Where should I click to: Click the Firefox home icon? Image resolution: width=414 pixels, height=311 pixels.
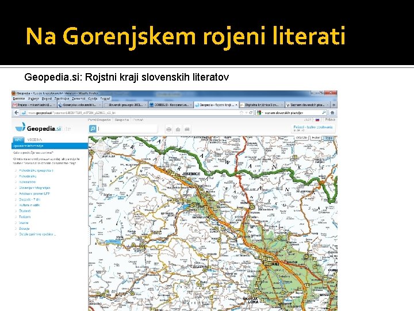click(x=332, y=113)
